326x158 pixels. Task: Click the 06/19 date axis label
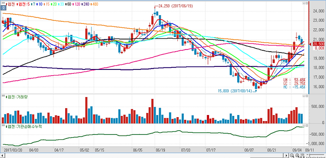coord(160,150)
